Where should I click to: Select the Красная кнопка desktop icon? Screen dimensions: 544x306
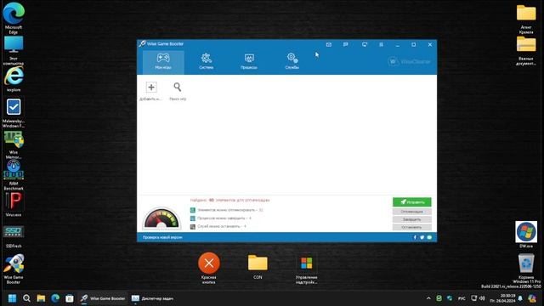click(209, 268)
